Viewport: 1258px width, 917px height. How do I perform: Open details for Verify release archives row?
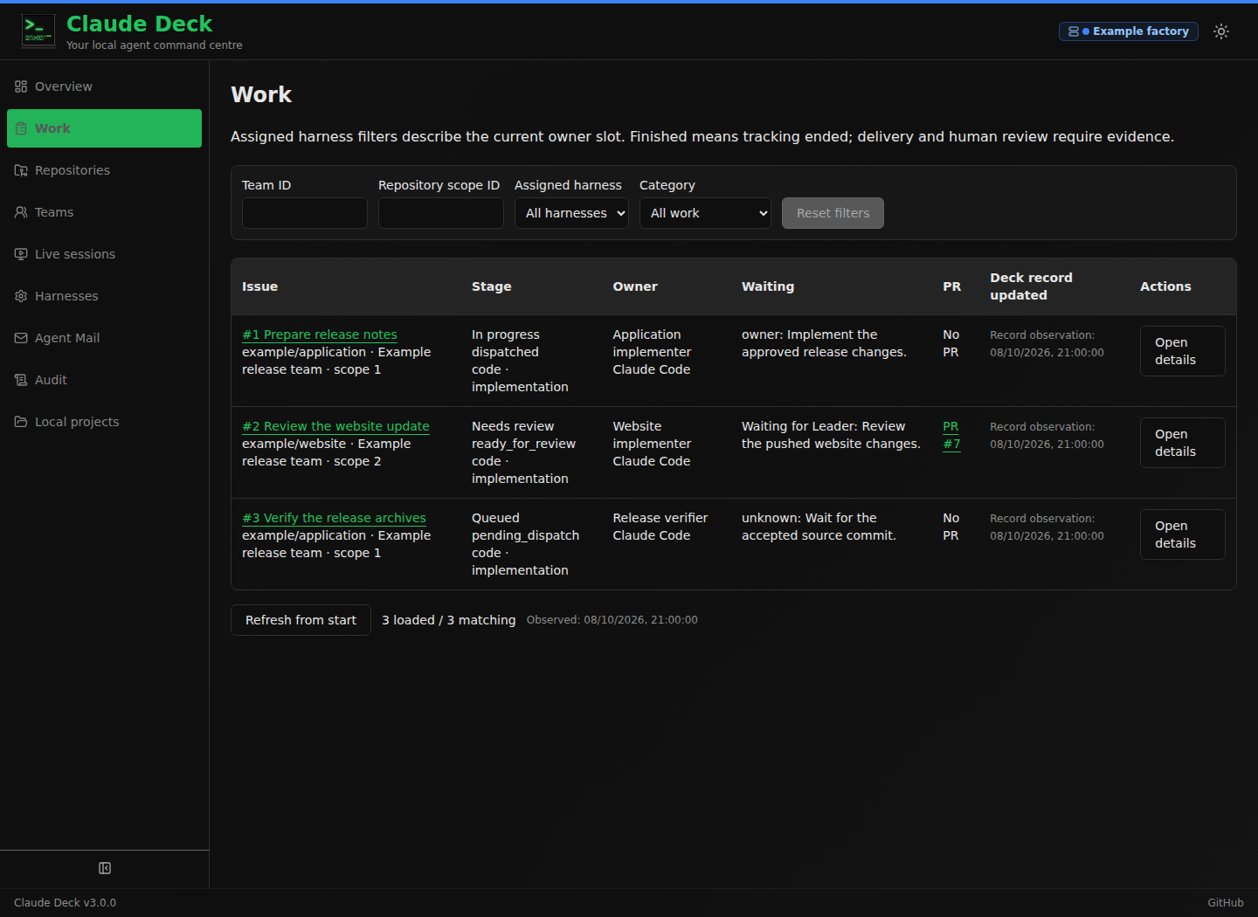click(x=1183, y=534)
